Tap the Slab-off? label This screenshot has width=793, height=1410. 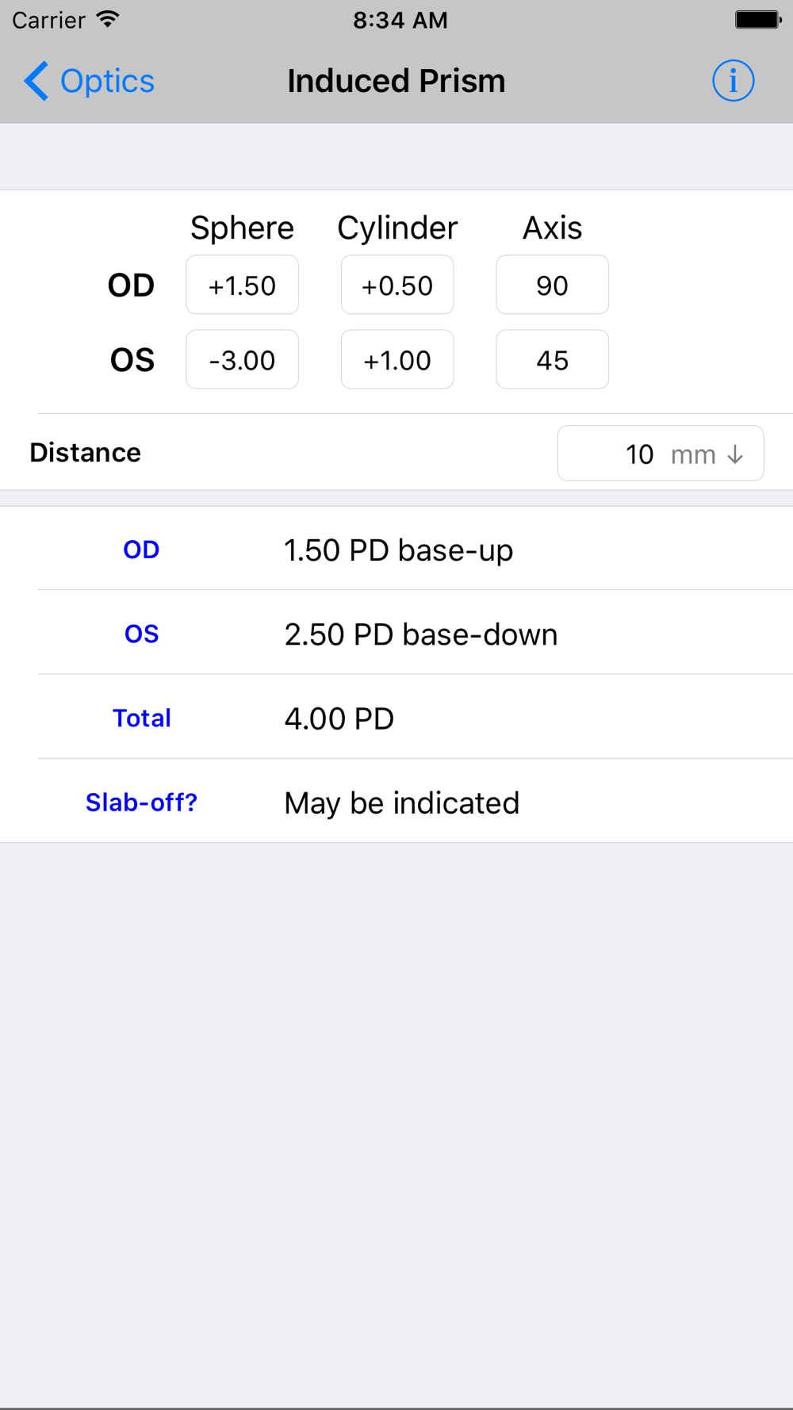coord(141,803)
